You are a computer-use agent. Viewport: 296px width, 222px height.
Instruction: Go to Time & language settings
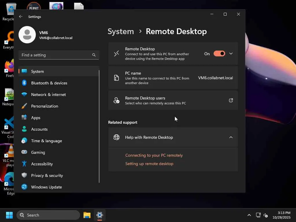click(46, 141)
